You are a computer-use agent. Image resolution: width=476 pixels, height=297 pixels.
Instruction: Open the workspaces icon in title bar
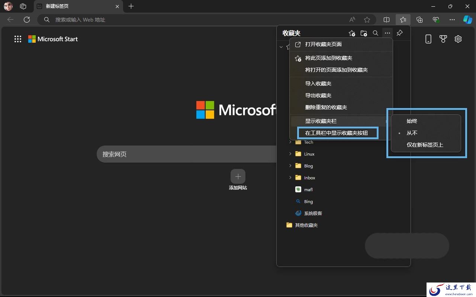click(x=23, y=6)
